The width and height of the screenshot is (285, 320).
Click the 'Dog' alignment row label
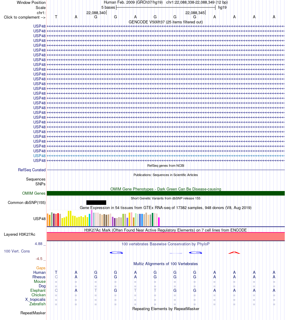pyautogui.click(x=42, y=286)
